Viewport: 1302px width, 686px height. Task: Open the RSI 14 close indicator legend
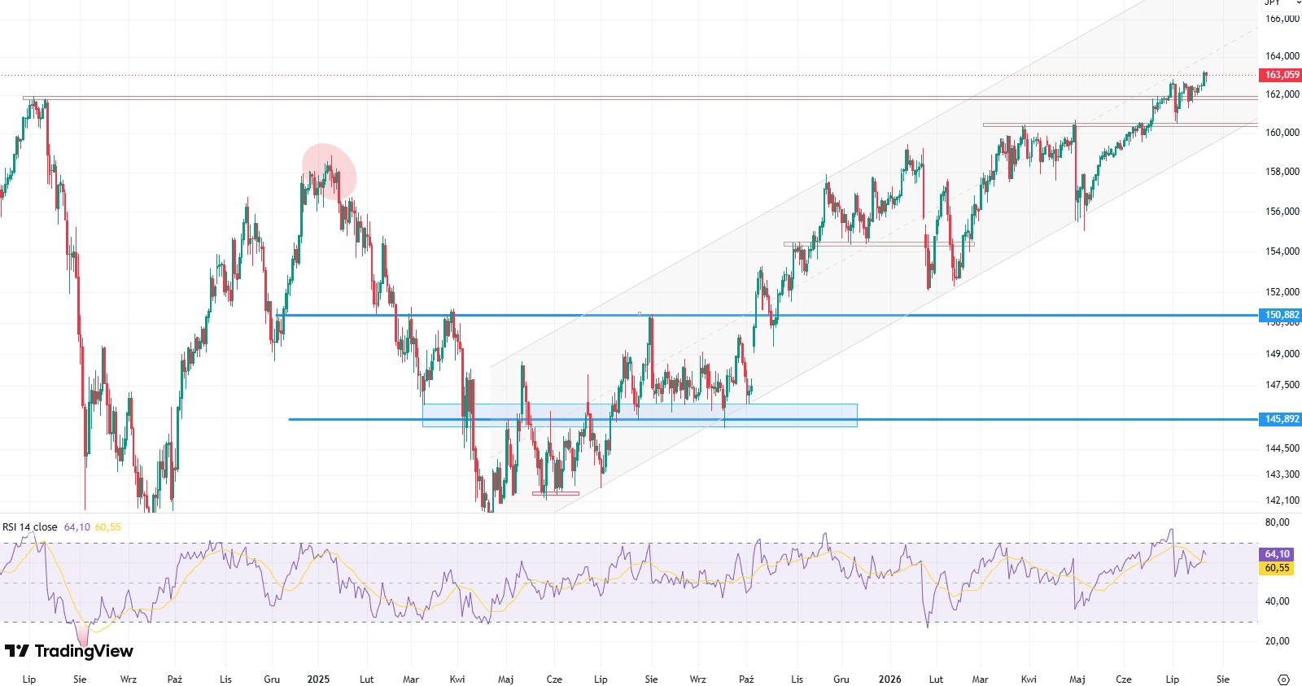pyautogui.click(x=30, y=527)
